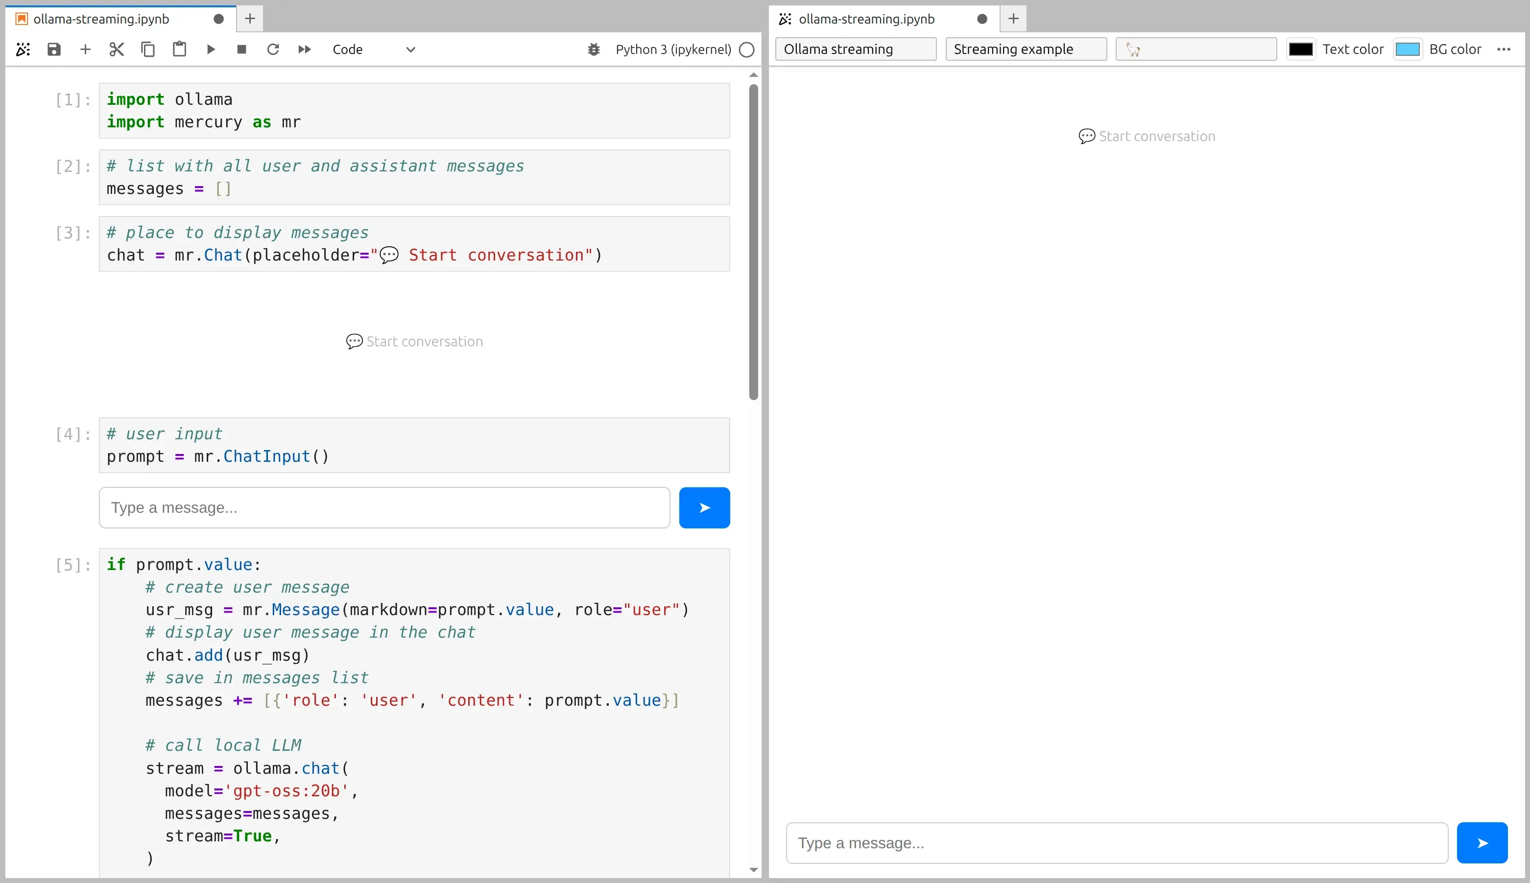Restart the kernel
Image resolution: width=1530 pixels, height=883 pixels.
(273, 49)
